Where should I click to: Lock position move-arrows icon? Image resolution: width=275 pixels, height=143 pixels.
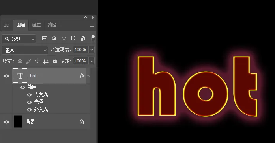tap(37, 61)
